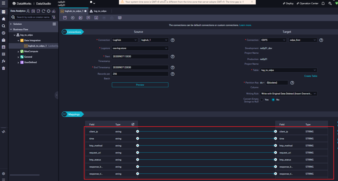Run the node with the play icon
Screen dimensions: 338x181
tap(73, 18)
